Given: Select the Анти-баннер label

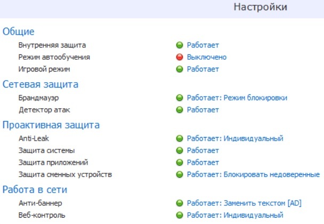Looking at the screenshot, I should click(x=40, y=203).
